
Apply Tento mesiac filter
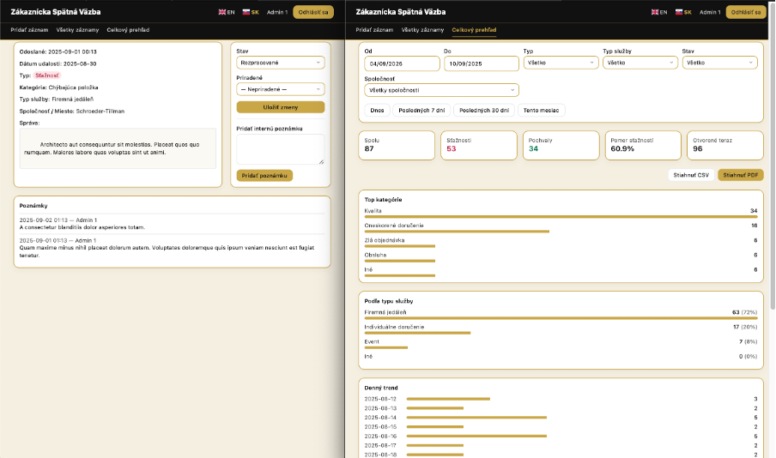pyautogui.click(x=541, y=111)
